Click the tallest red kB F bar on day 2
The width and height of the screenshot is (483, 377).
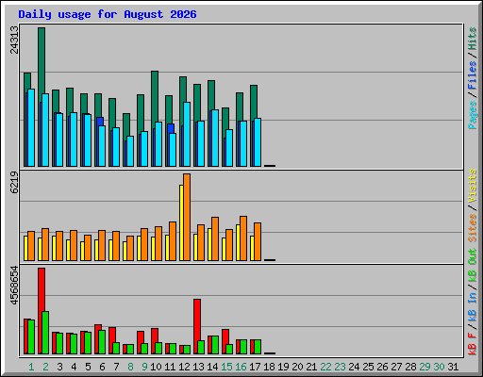[x=42, y=289]
